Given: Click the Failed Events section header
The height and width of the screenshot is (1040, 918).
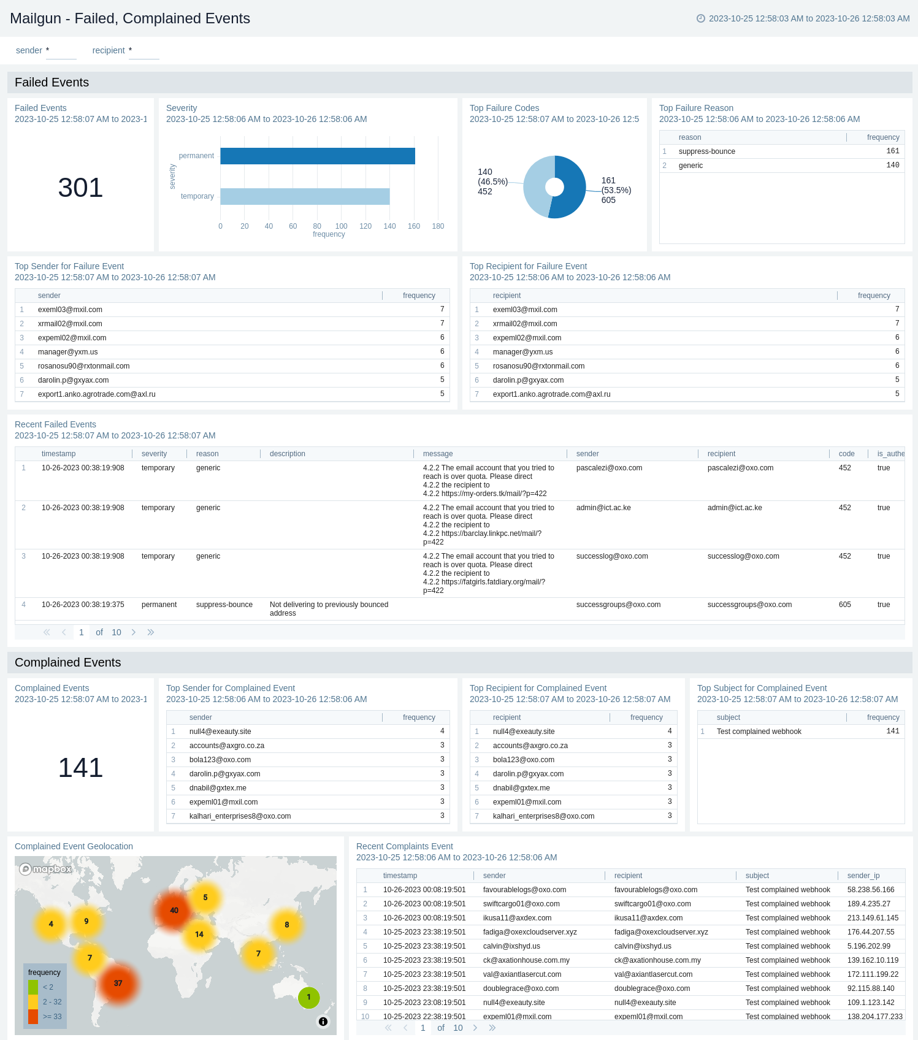Looking at the screenshot, I should (x=52, y=82).
